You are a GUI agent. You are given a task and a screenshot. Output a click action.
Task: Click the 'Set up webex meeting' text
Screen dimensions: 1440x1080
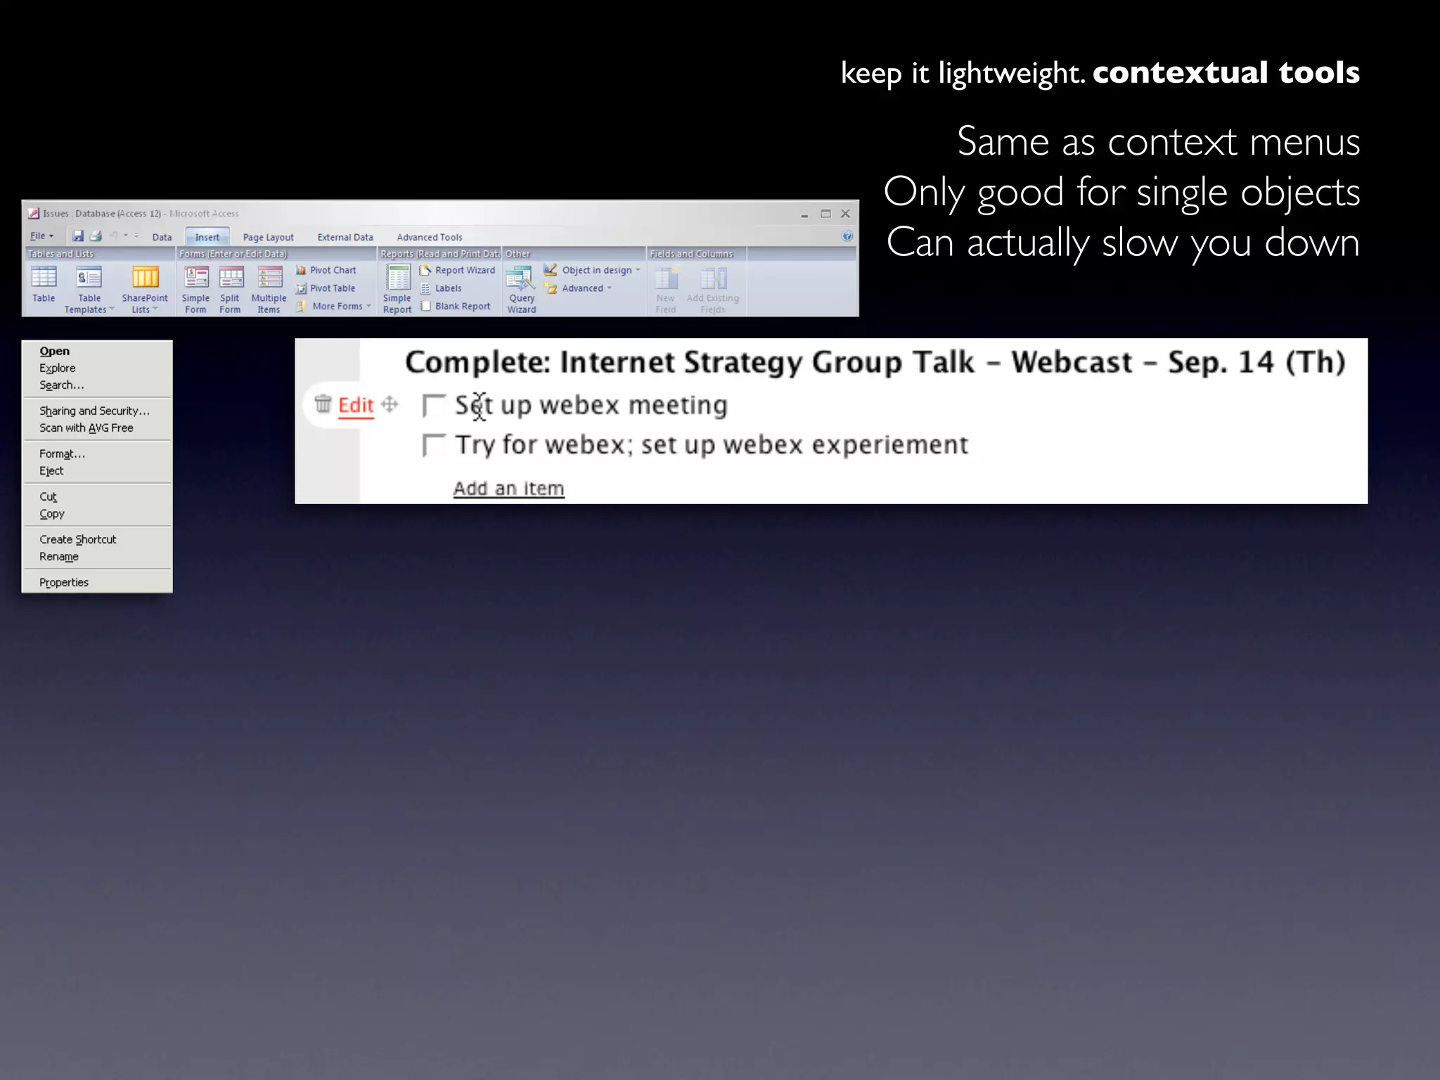pos(591,405)
